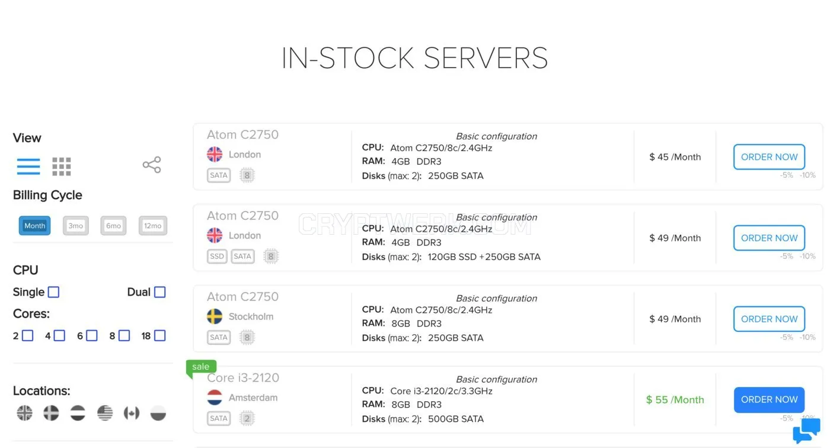Click SATA badge on the Stockholm server
This screenshot has width=830, height=448.
point(219,337)
